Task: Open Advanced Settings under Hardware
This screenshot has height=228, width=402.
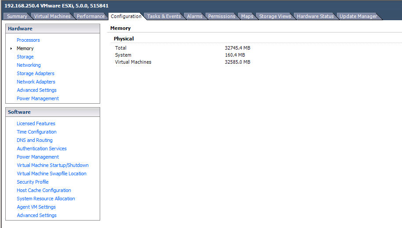Action: (36, 90)
